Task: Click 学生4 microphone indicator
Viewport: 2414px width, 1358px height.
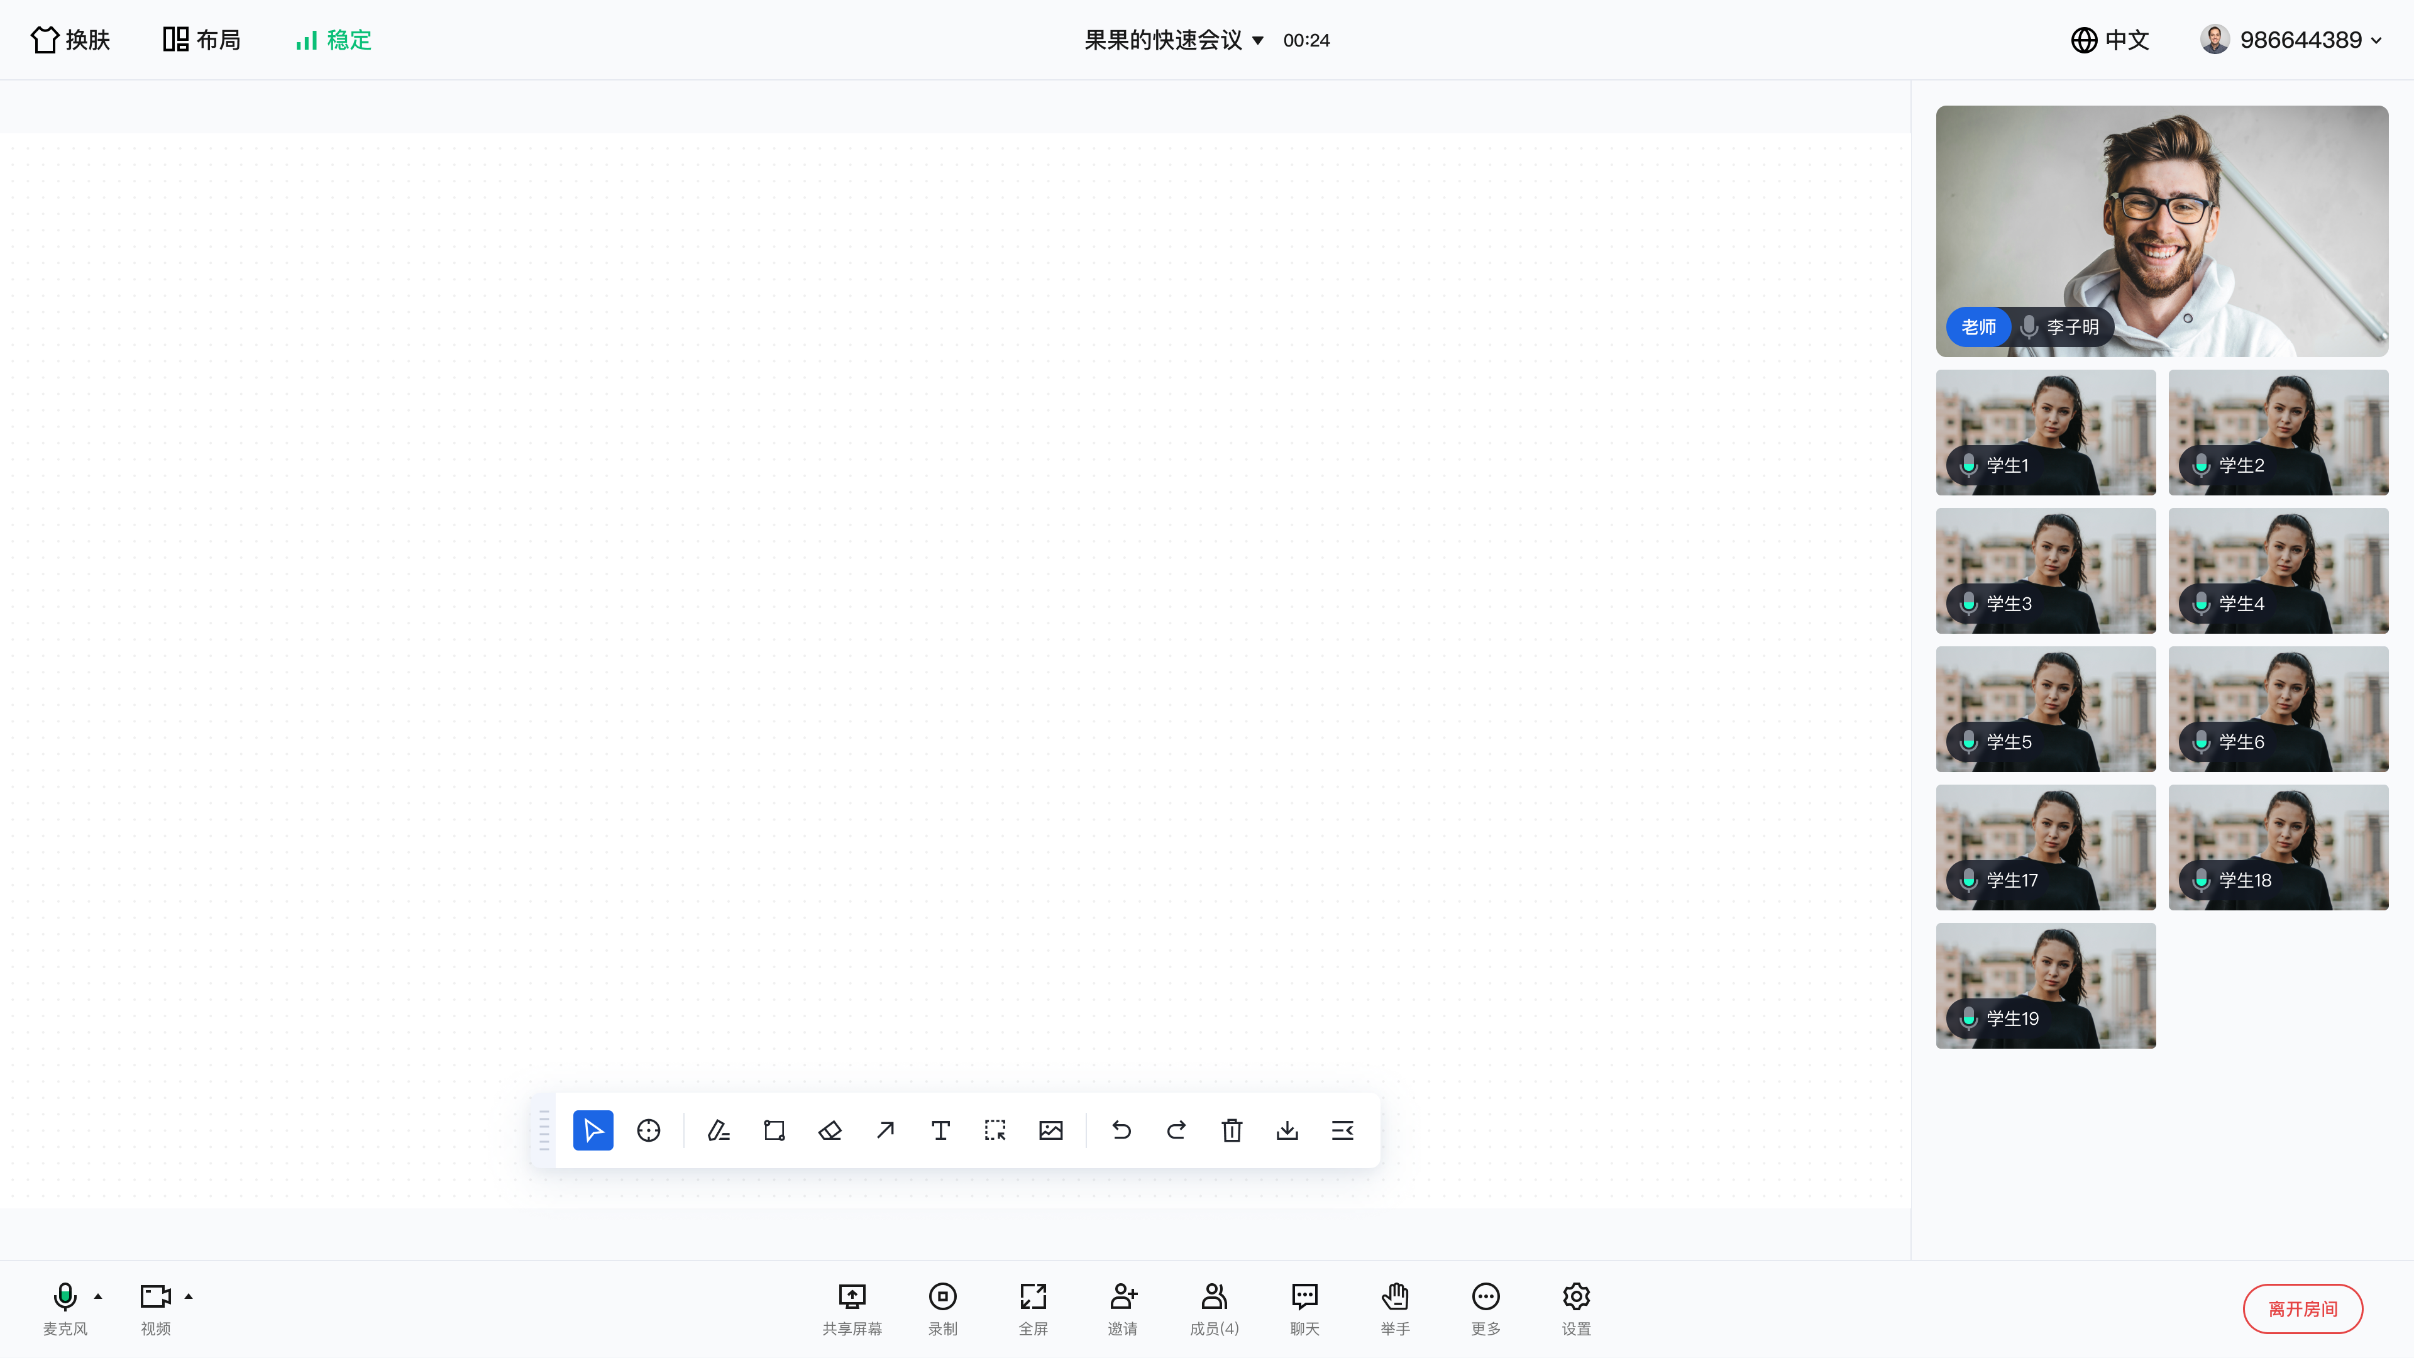Action: tap(2202, 604)
